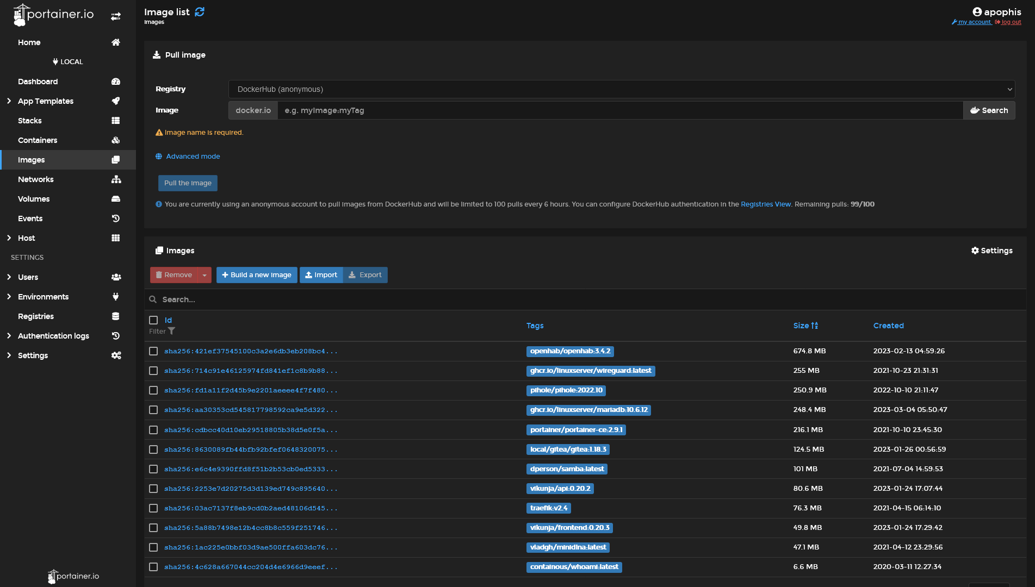Viewport: 1035px width, 587px height.
Task: Click the Dashboard gauge icon
Action: 116,82
